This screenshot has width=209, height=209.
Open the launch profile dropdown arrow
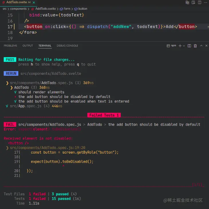click(184, 46)
